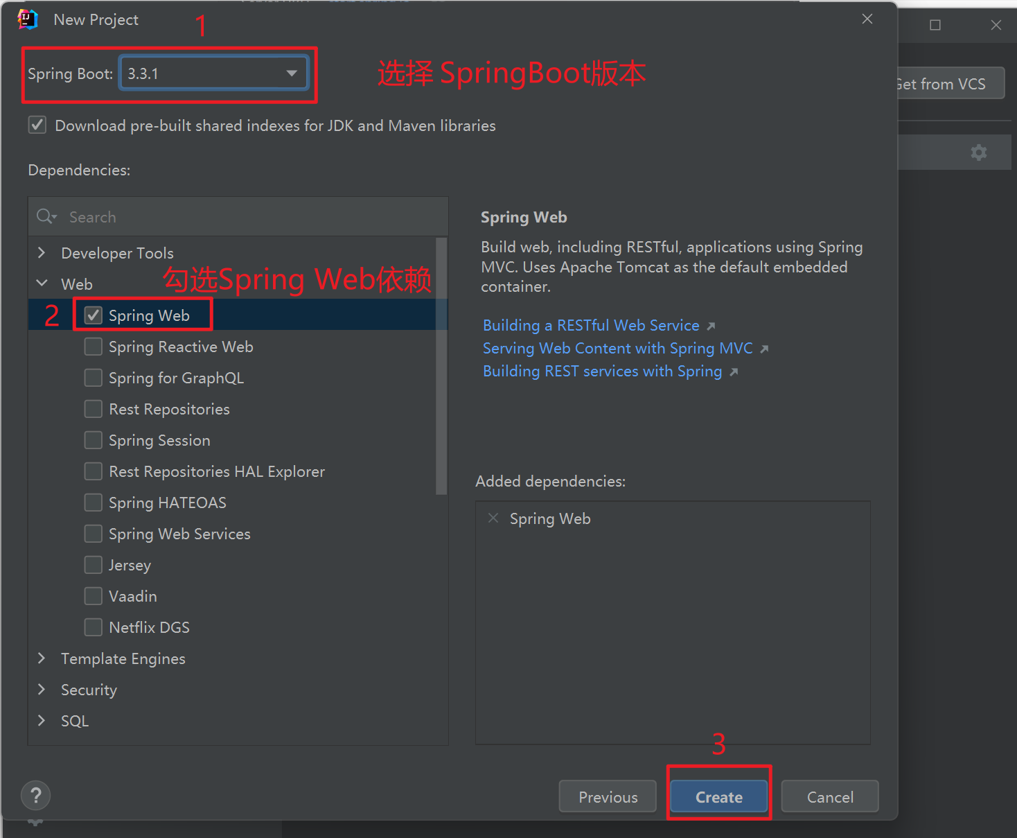Click the search magnifier icon
The height and width of the screenshot is (838, 1017).
pyautogui.click(x=46, y=217)
